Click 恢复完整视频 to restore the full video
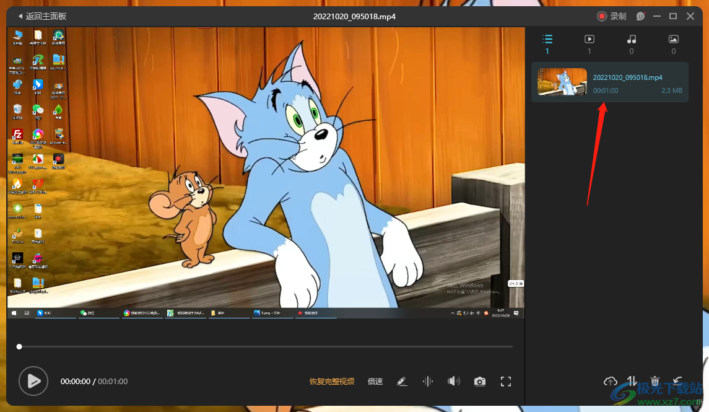The width and height of the screenshot is (709, 412). click(332, 382)
